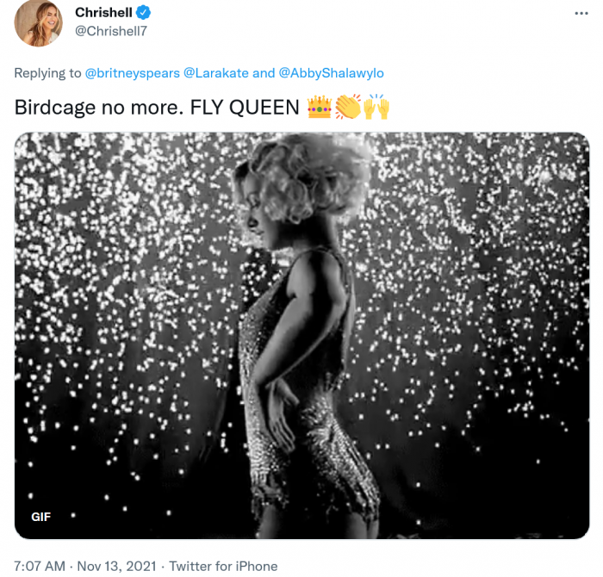Open the Twitter for iPhone source link

(223, 566)
